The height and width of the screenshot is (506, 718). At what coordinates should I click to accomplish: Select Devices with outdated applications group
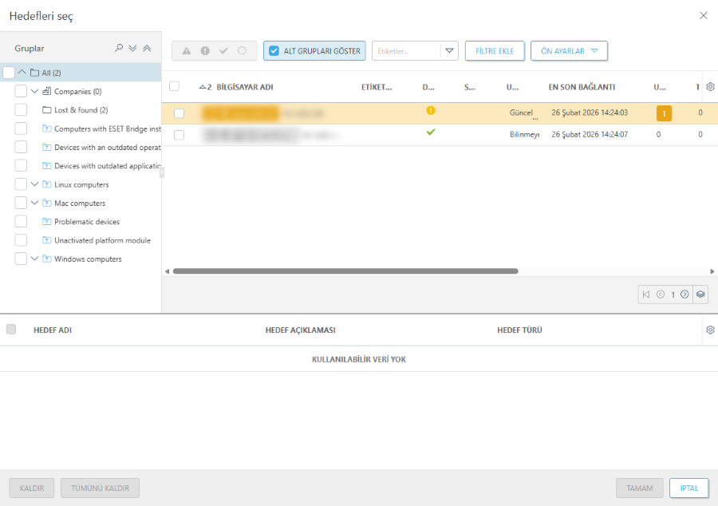(x=107, y=166)
